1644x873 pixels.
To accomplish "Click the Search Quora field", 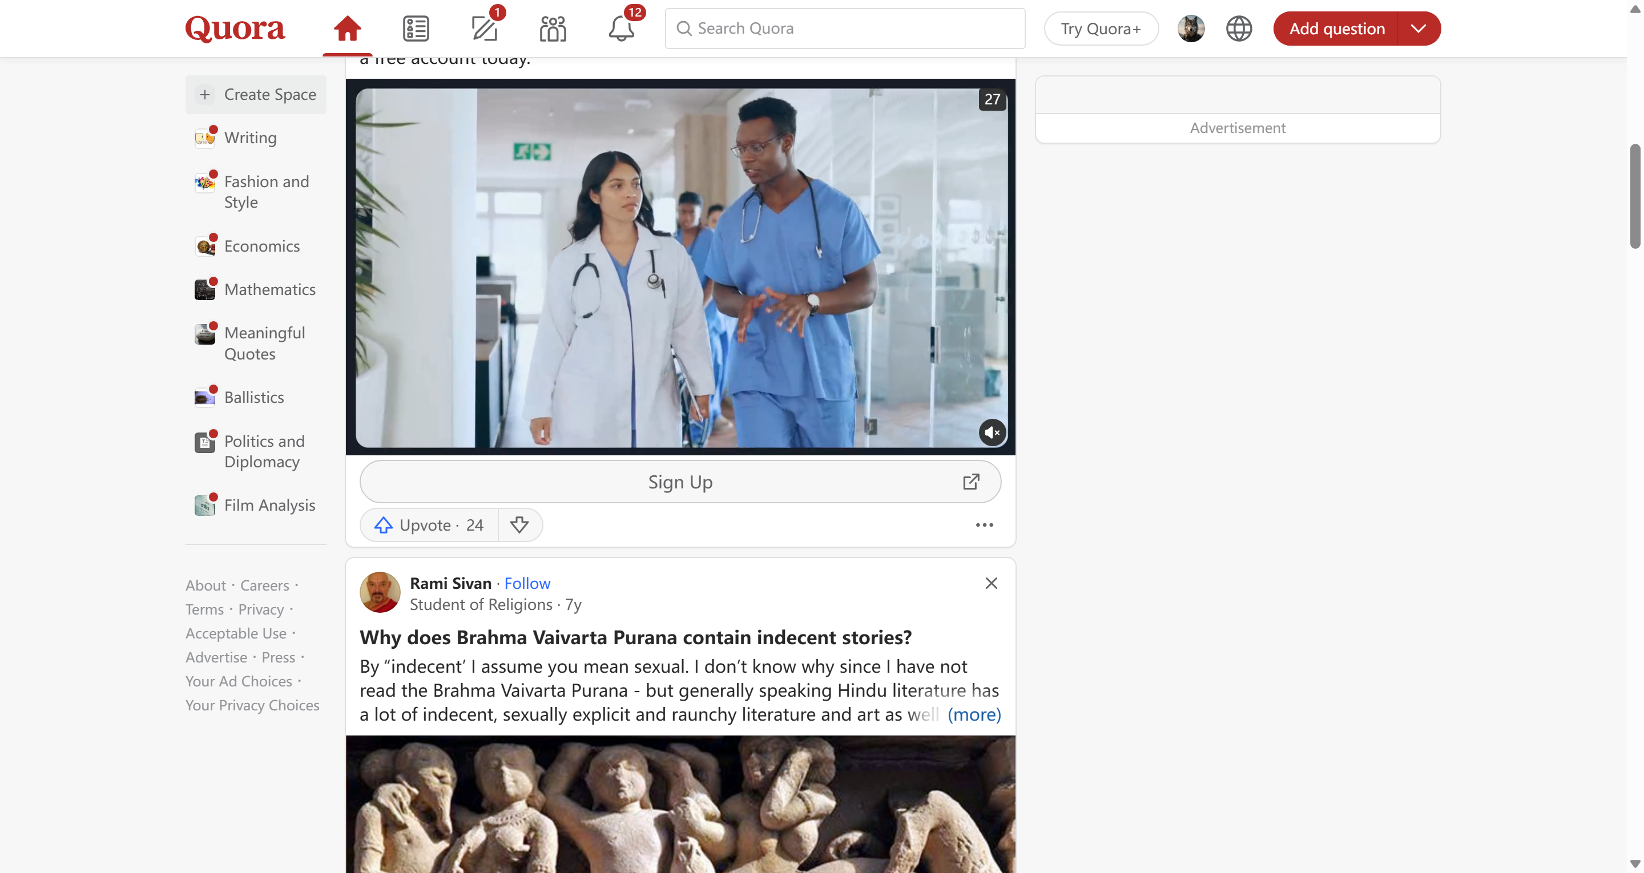I will [845, 29].
